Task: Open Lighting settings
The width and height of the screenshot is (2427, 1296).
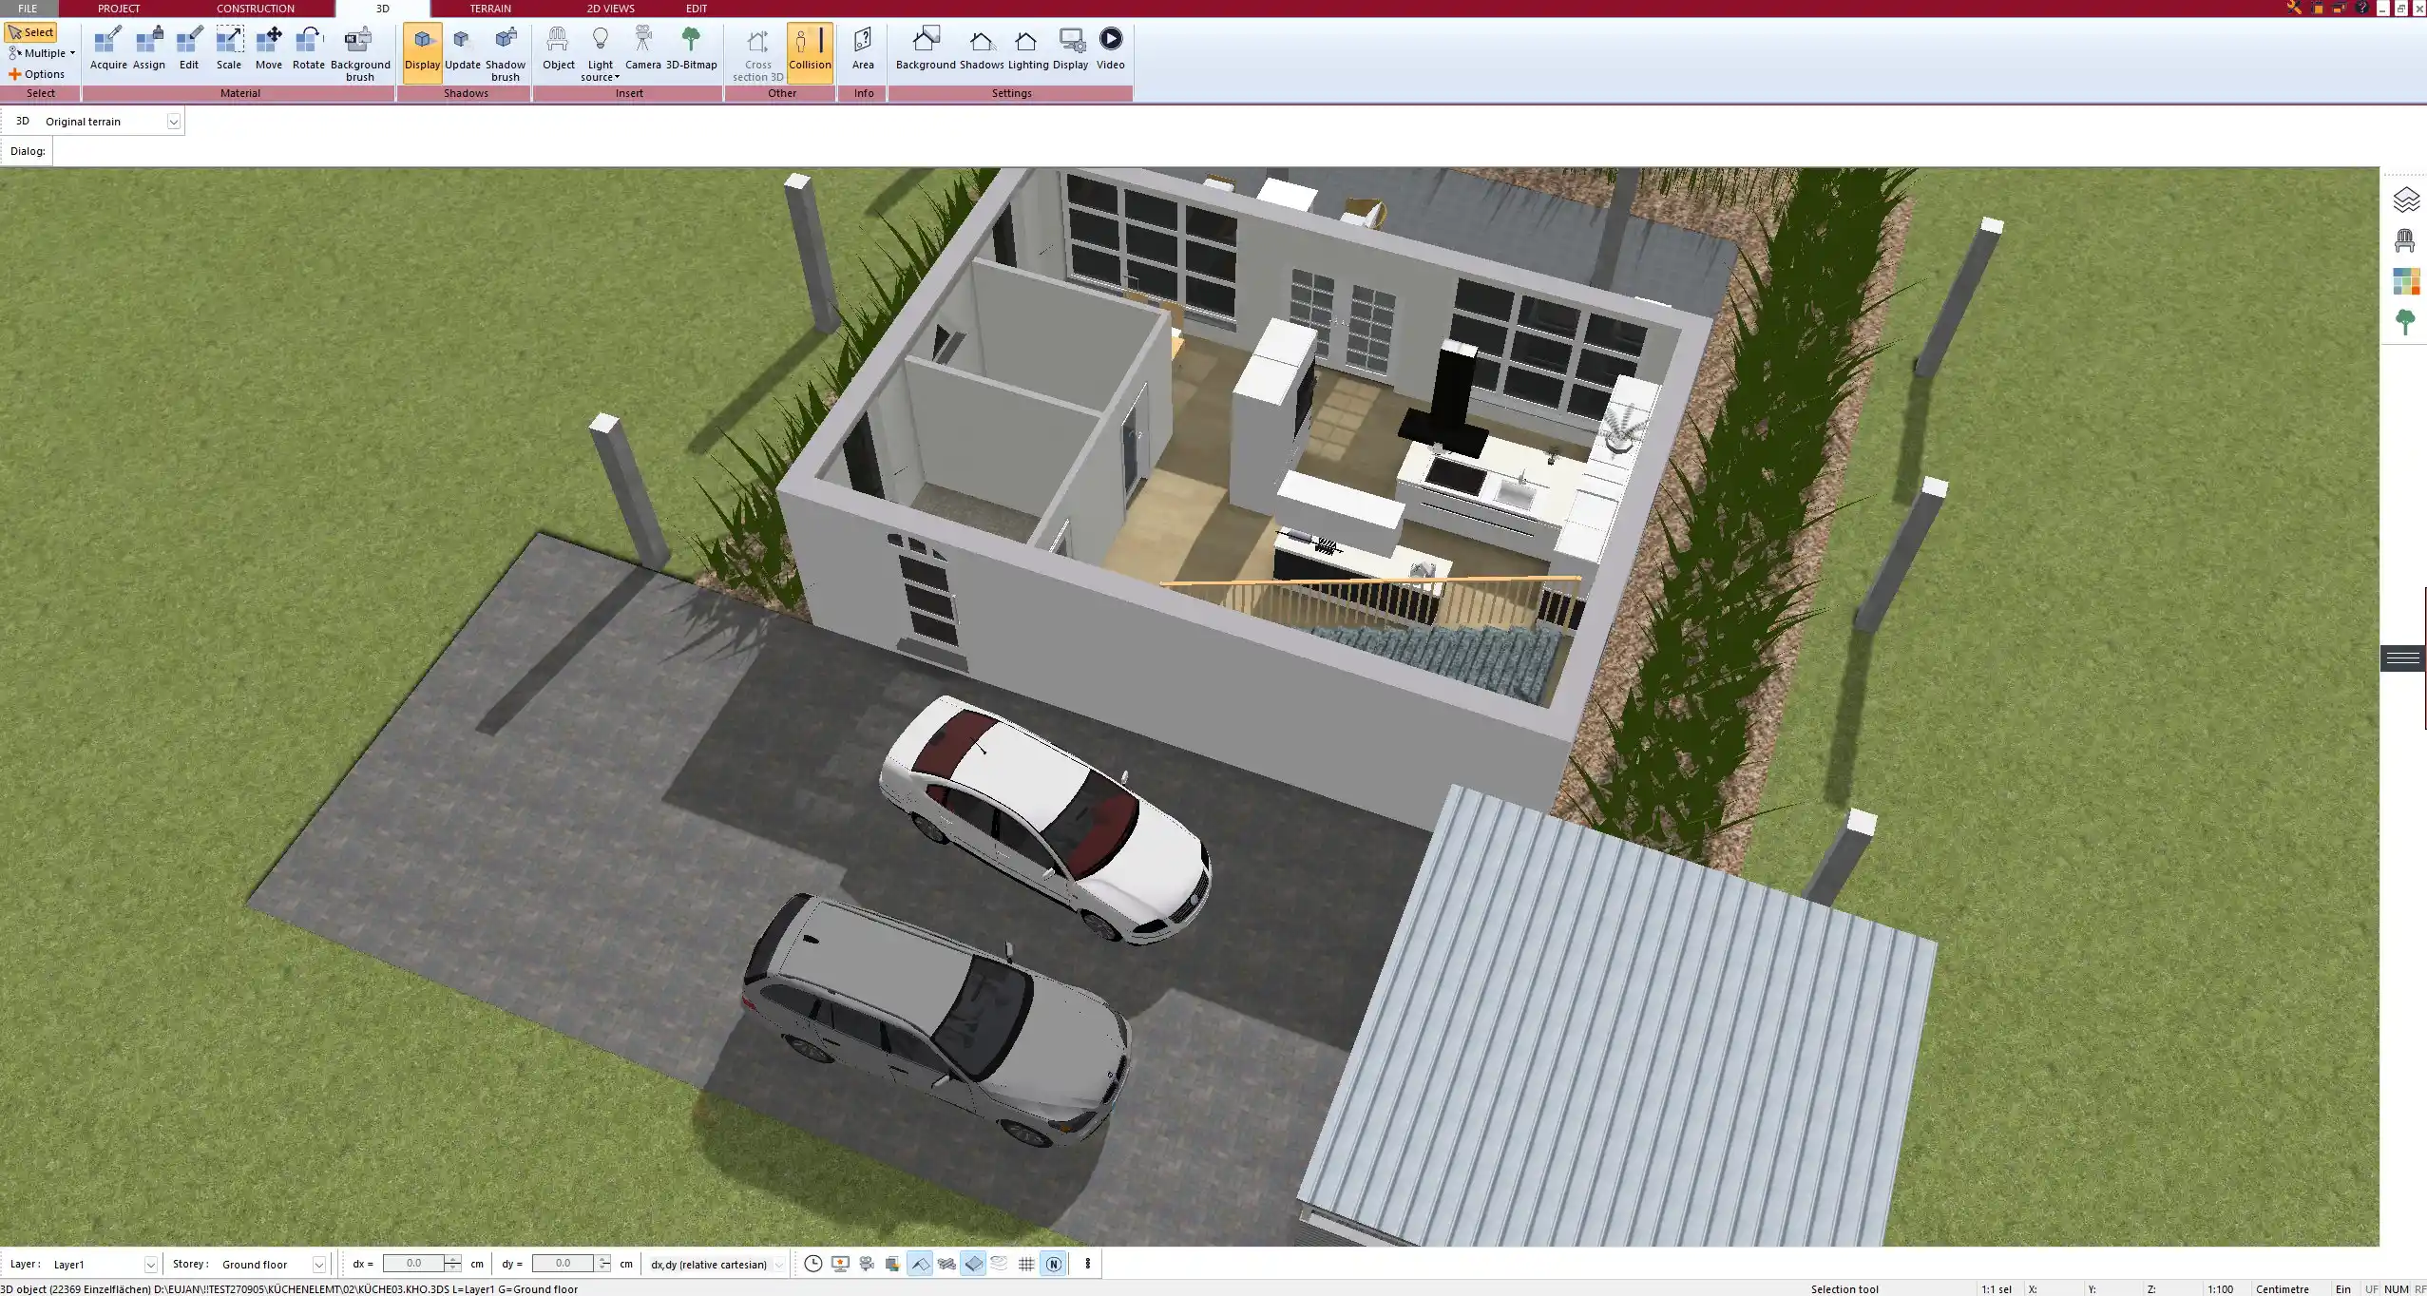Action: 1028,49
